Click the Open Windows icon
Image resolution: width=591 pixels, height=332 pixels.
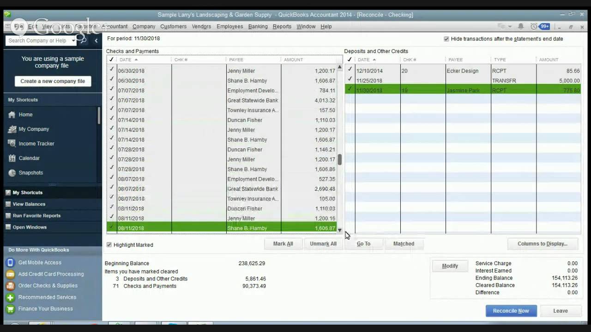click(8, 227)
